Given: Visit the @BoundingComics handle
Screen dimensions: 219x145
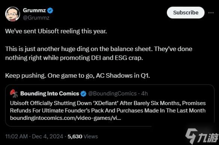Looking at the screenshot, I should pyautogui.click(x=112, y=94).
